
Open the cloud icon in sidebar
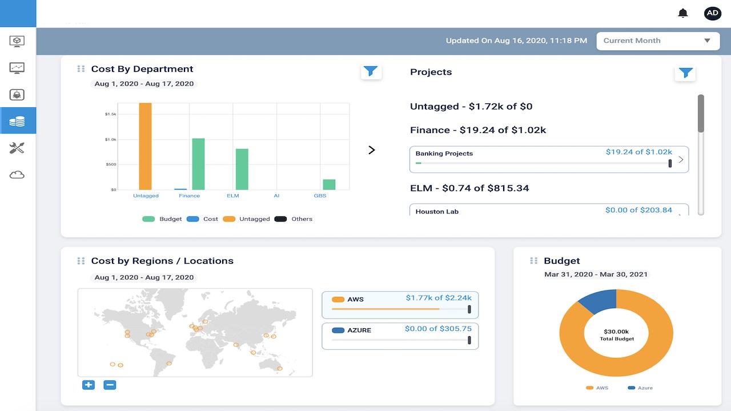(x=18, y=175)
